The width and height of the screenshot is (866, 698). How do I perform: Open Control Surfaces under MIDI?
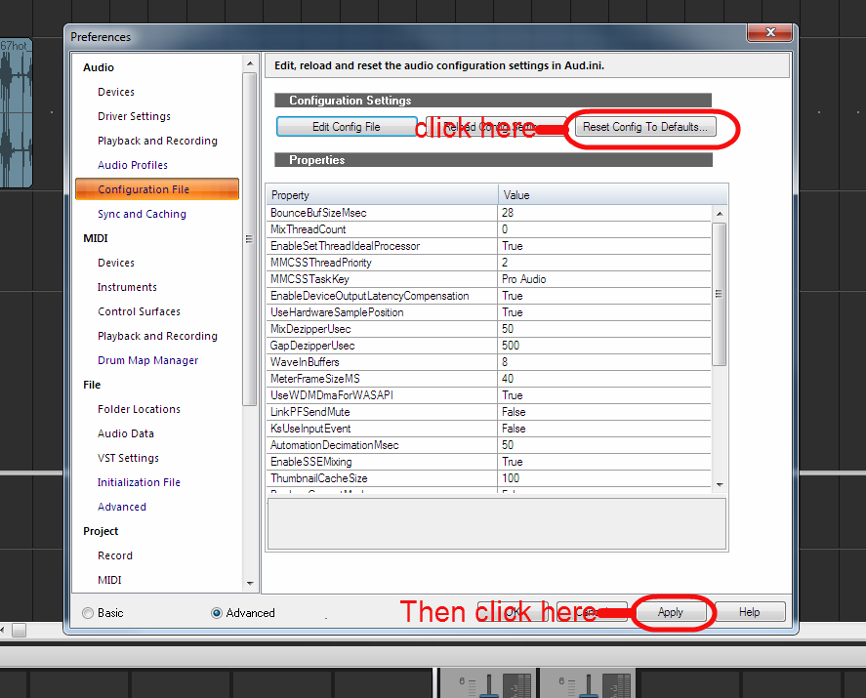pyautogui.click(x=139, y=311)
